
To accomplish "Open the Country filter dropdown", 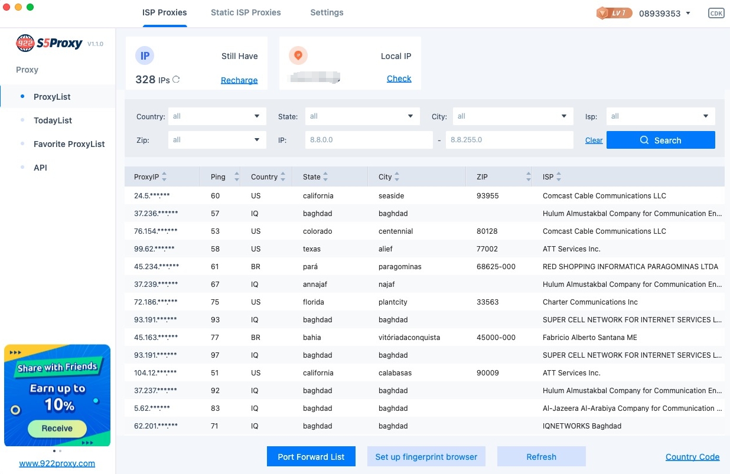I will coord(216,116).
